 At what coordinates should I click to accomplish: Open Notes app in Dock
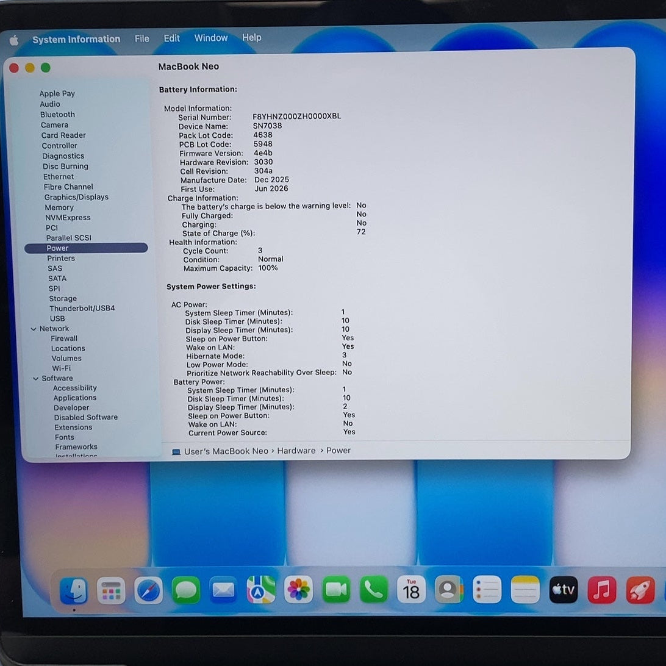point(525,590)
